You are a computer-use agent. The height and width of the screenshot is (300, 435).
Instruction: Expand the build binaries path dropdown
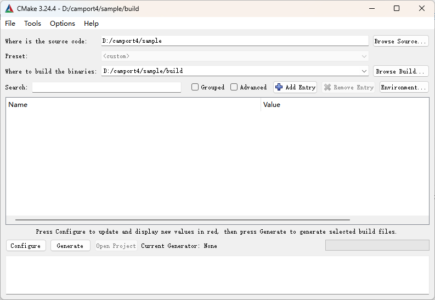364,71
